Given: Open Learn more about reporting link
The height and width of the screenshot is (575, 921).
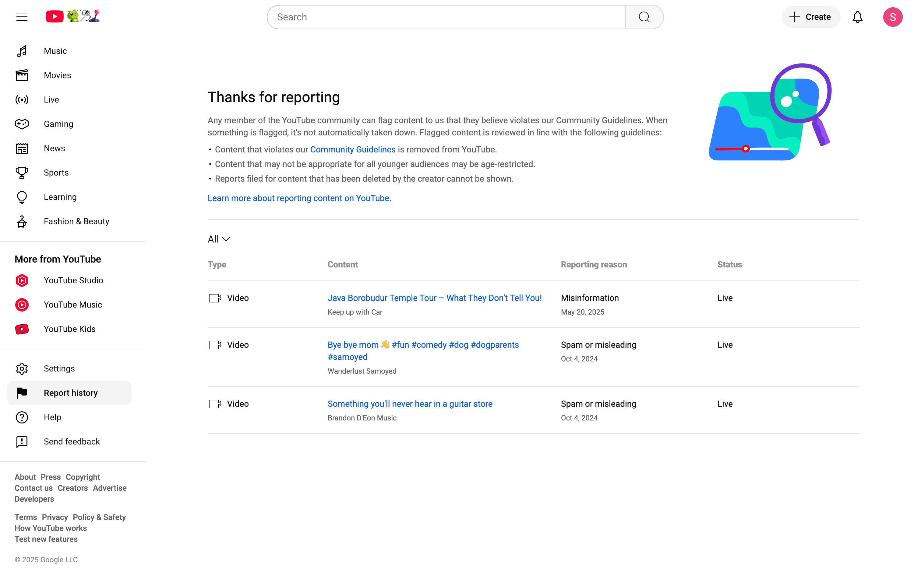Looking at the screenshot, I should point(299,198).
